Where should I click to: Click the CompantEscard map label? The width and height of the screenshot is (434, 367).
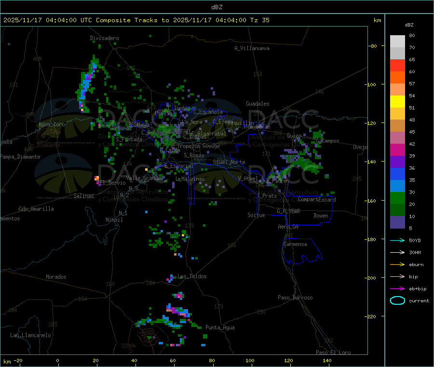coord(317,199)
